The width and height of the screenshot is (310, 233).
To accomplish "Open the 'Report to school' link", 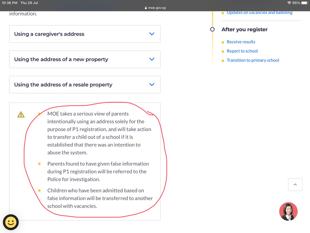I will 242,51.
